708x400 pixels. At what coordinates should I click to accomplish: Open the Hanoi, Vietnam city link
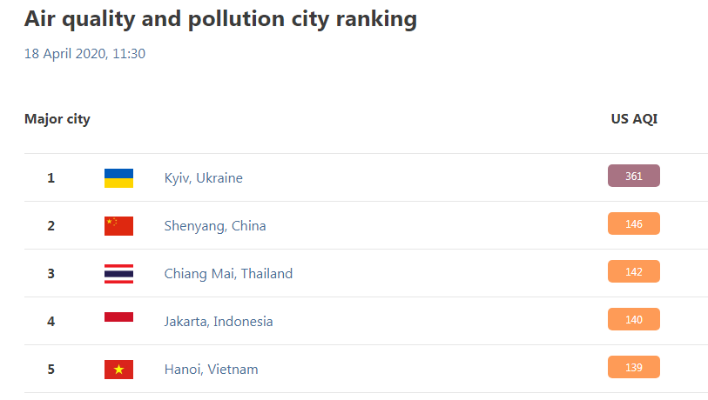tap(211, 370)
